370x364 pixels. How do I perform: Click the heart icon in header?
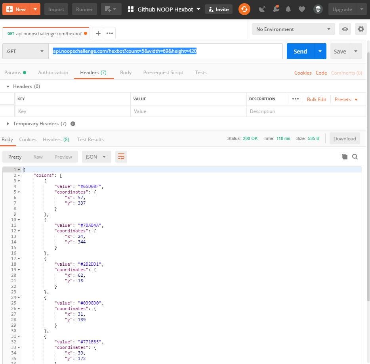(302, 9)
